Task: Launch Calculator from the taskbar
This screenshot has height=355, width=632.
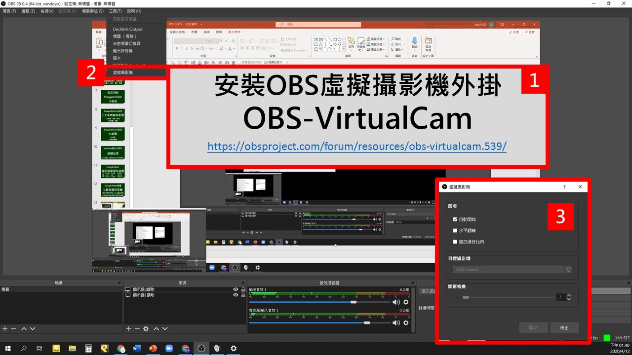Action: point(88,348)
